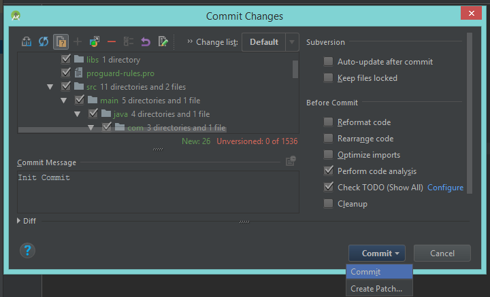The width and height of the screenshot is (490, 297).
Task: Click the Revert purple arrow icon
Action: (x=145, y=42)
